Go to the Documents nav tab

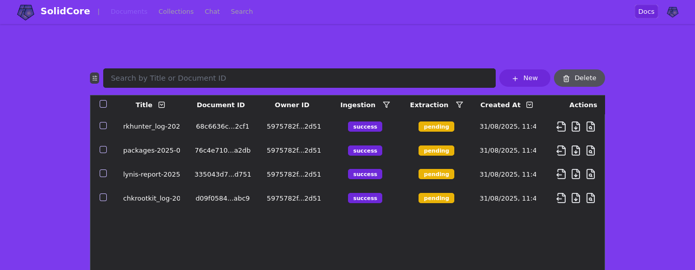coord(129,12)
